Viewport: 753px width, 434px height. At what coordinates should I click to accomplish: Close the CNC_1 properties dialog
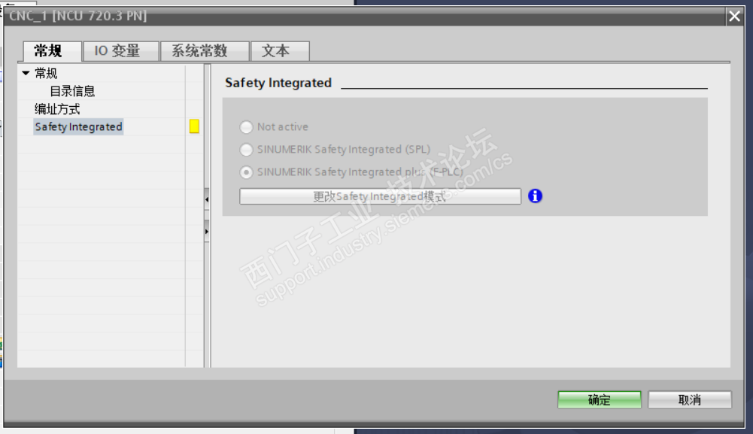click(x=734, y=17)
